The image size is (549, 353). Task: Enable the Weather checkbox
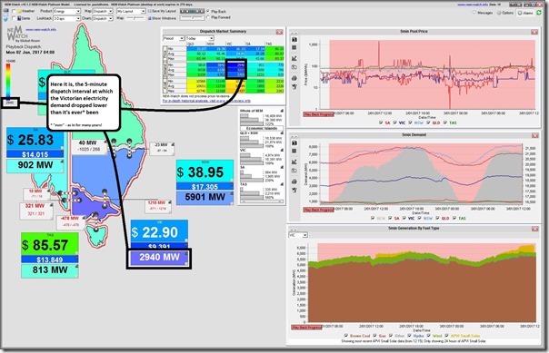tap(14, 11)
